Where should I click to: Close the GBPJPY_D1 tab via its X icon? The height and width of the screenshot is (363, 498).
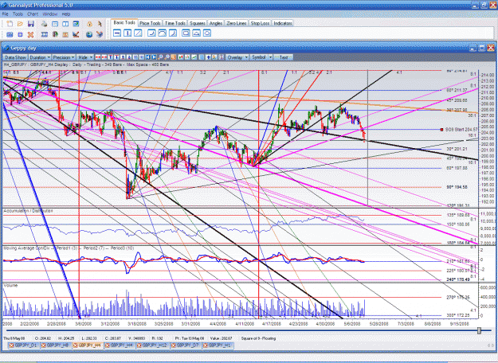tap(12, 345)
